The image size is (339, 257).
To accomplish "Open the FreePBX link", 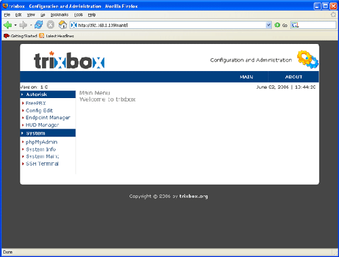I will (36, 103).
